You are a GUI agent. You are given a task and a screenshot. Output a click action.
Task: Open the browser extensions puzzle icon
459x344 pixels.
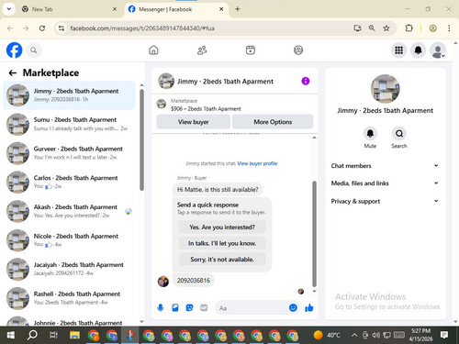409,28
